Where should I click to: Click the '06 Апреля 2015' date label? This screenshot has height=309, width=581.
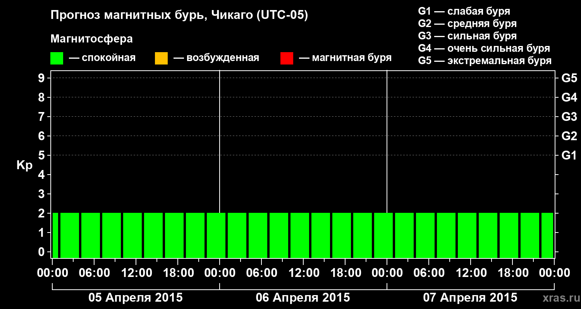click(x=303, y=298)
